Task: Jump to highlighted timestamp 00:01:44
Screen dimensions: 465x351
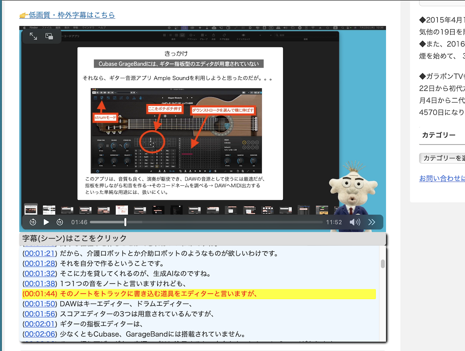Action: tap(40, 294)
